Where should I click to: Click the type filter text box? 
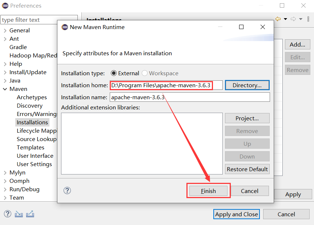[x=39, y=20]
